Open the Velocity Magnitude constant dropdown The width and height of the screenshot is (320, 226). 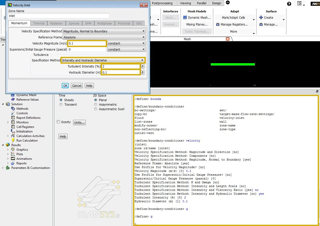pos(126,43)
